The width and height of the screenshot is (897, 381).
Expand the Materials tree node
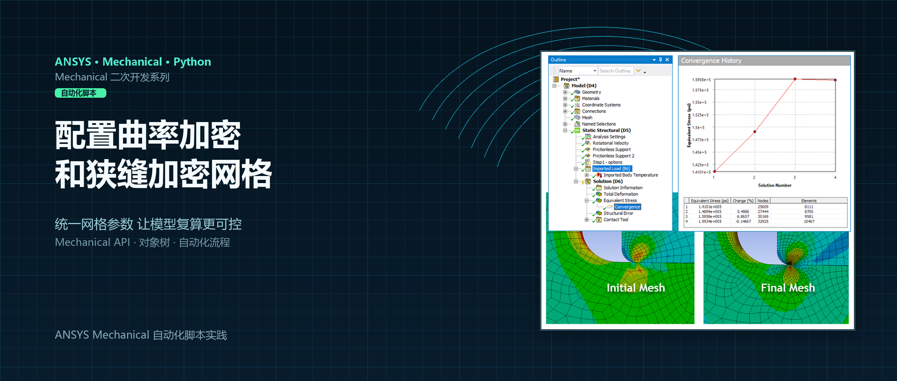tap(565, 98)
